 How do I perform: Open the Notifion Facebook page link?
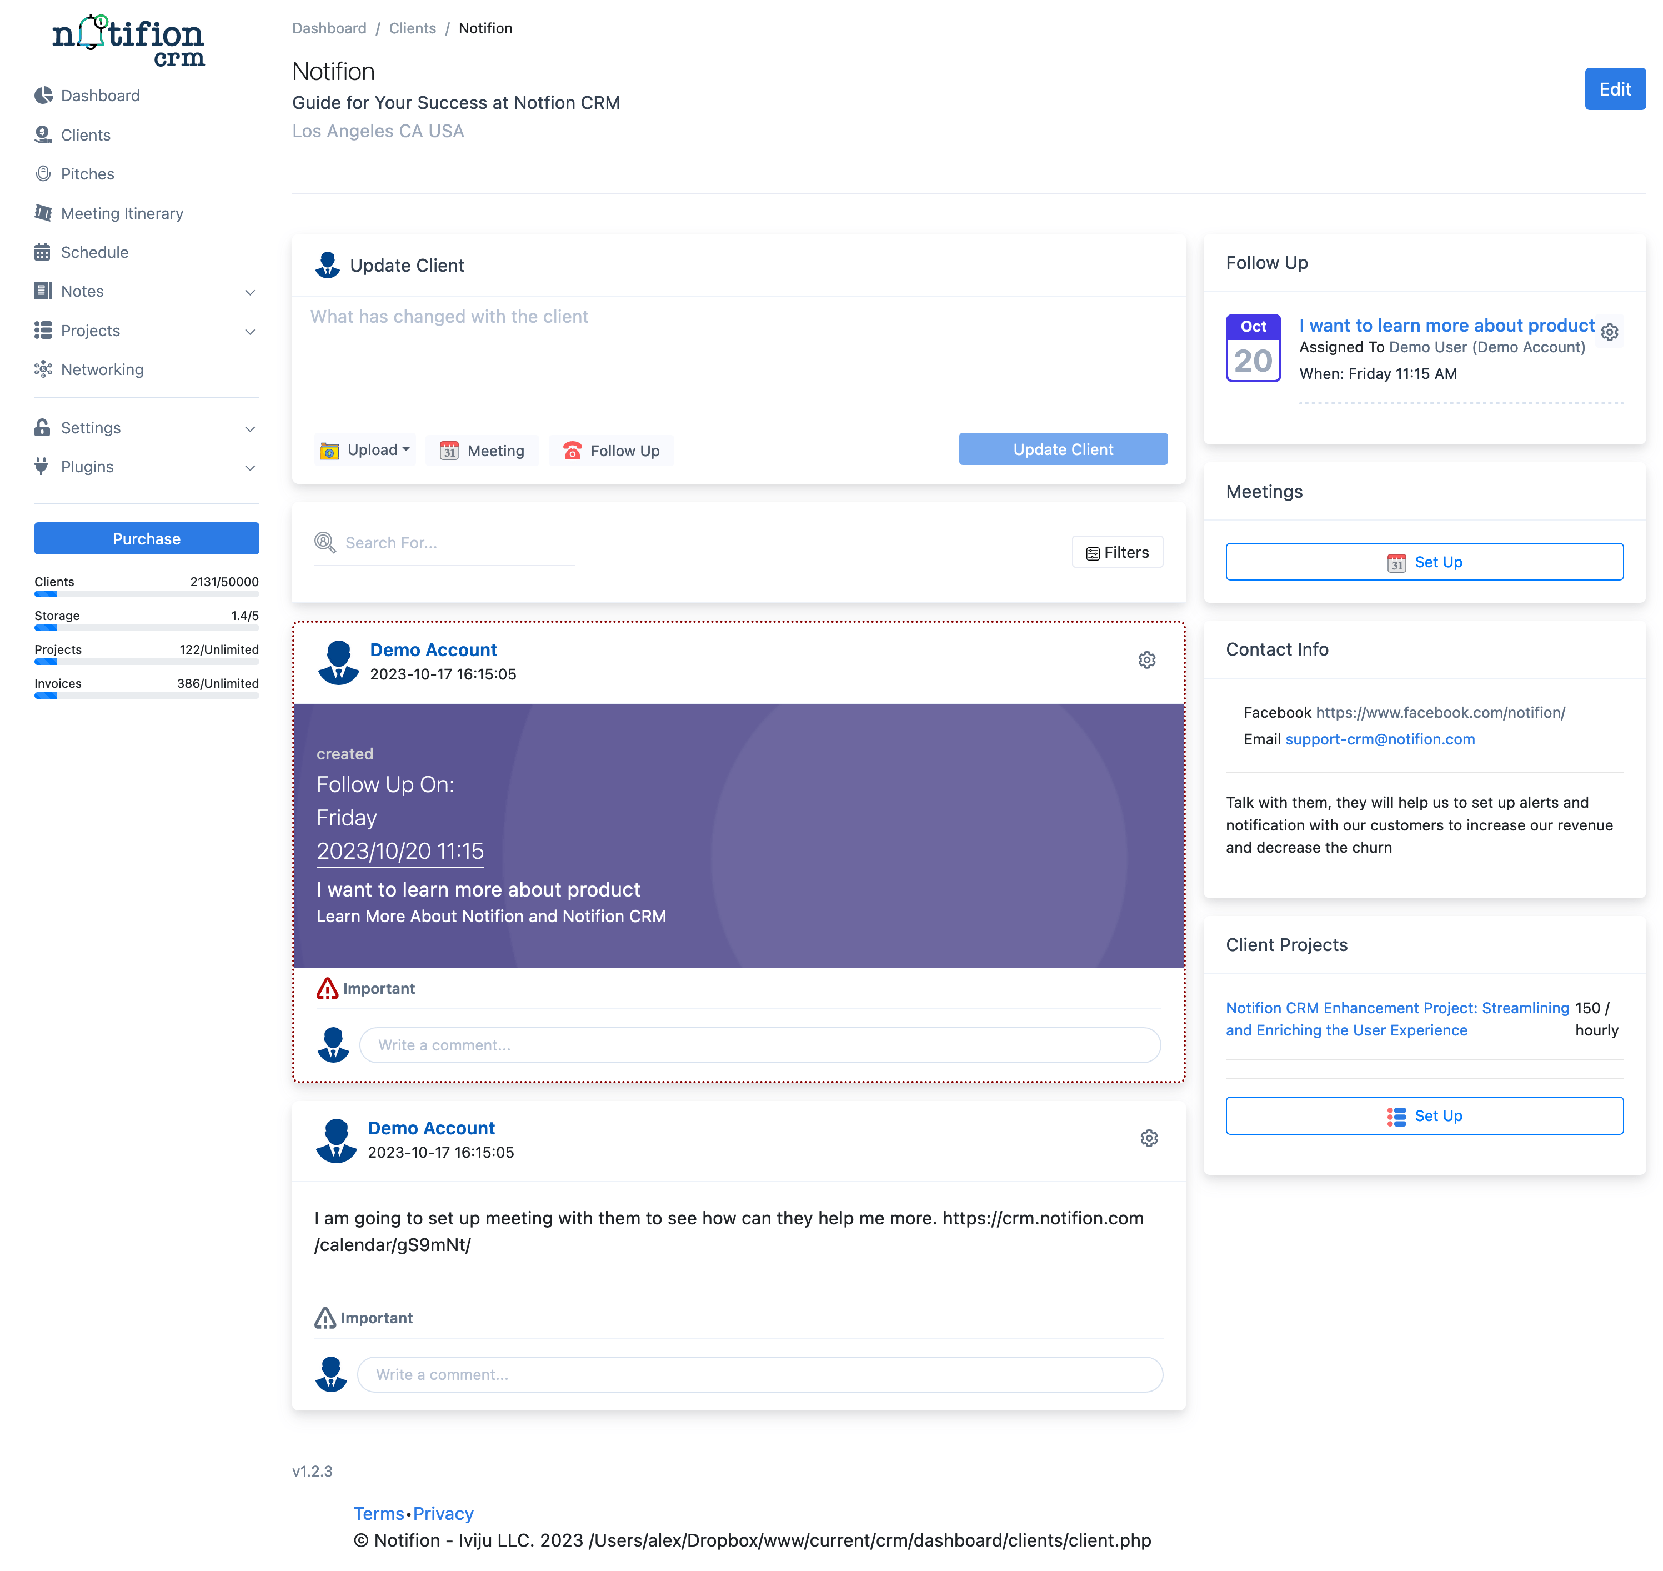[1440, 713]
